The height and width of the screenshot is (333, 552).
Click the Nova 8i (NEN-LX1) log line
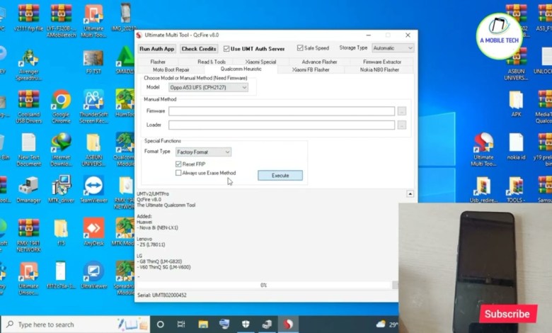157,227
